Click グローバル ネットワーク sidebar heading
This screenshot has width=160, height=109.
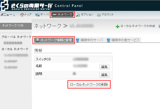pos(17,37)
